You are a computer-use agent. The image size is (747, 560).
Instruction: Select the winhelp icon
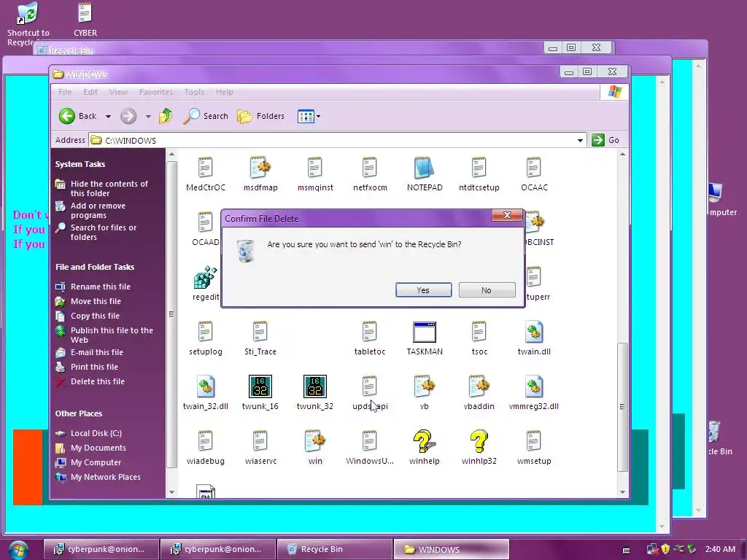pyautogui.click(x=424, y=441)
